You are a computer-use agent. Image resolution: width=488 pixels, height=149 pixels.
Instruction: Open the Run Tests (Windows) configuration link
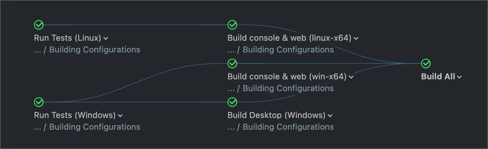point(75,115)
